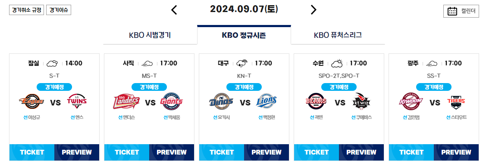Click the 대구 game rainy weather icon
Viewport: 486px width, 164px height.
tap(241, 63)
